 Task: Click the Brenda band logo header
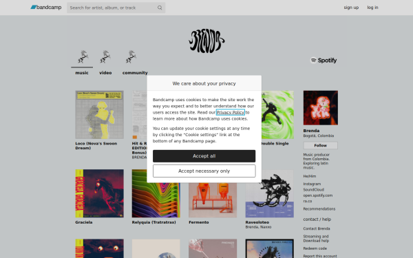pyautogui.click(x=206, y=41)
